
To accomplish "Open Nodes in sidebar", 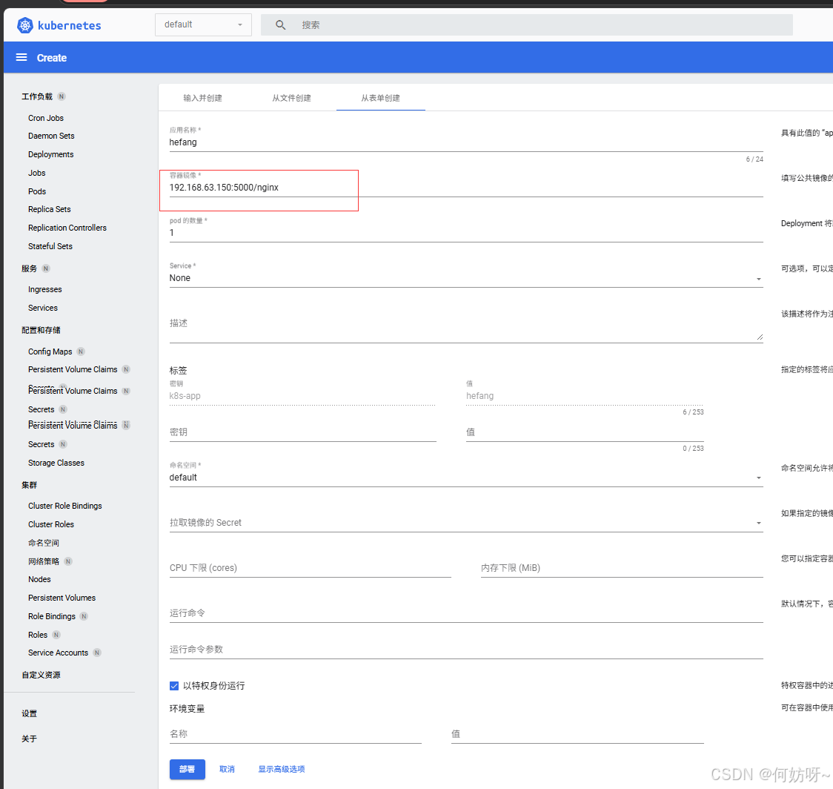I will [39, 580].
